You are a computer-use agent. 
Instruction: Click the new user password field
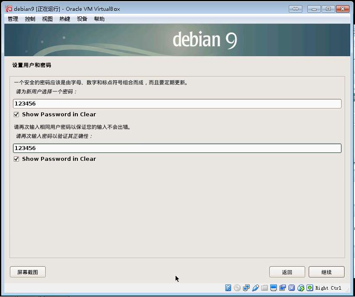click(177, 104)
